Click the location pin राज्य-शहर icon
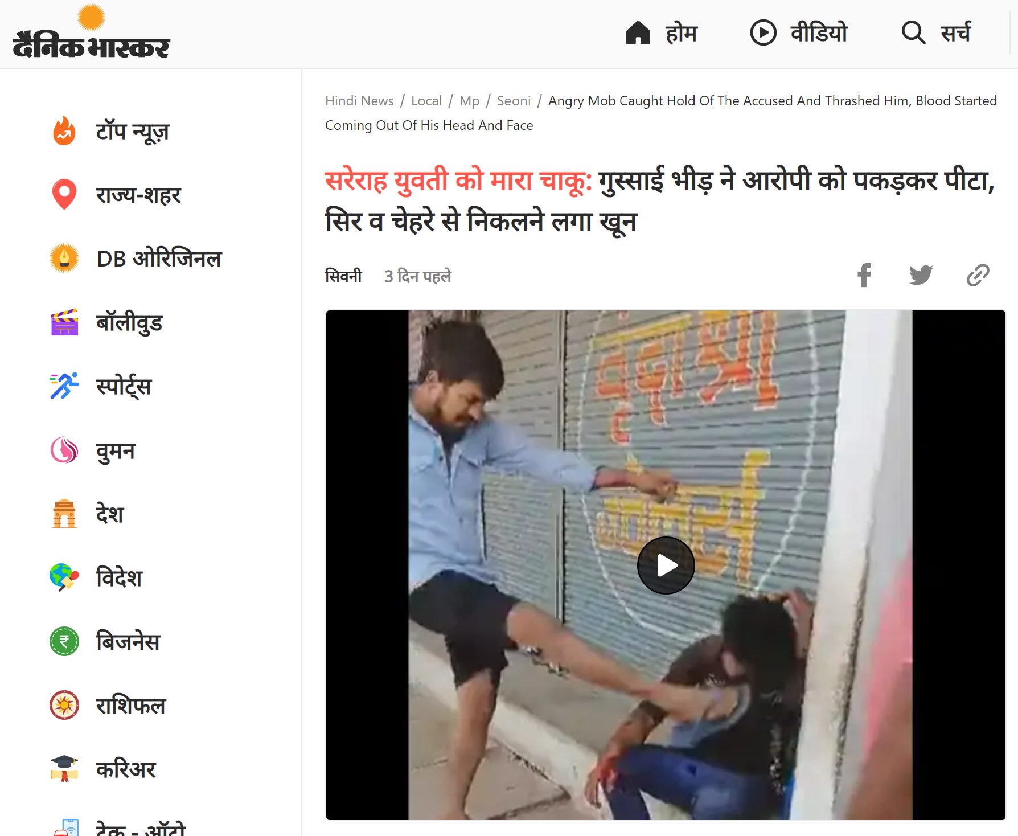This screenshot has width=1018, height=836. coord(64,195)
